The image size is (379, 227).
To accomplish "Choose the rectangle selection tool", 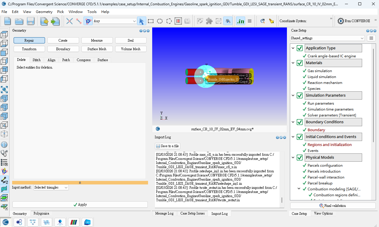I will 151,21.
